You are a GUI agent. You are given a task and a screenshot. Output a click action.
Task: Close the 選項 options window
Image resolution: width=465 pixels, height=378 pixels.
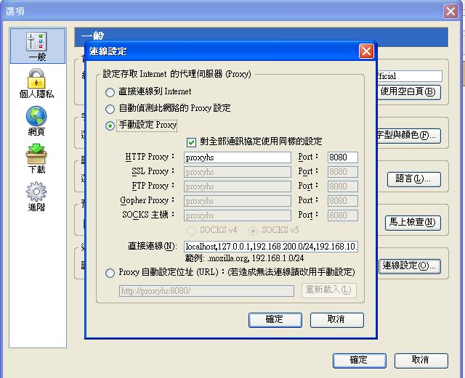(450, 12)
